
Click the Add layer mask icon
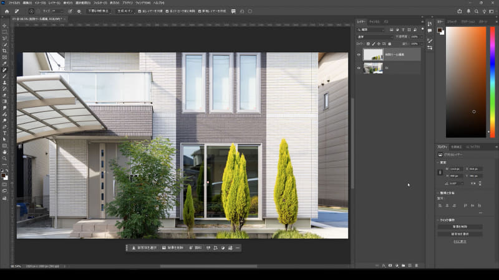pyautogui.click(x=390, y=266)
